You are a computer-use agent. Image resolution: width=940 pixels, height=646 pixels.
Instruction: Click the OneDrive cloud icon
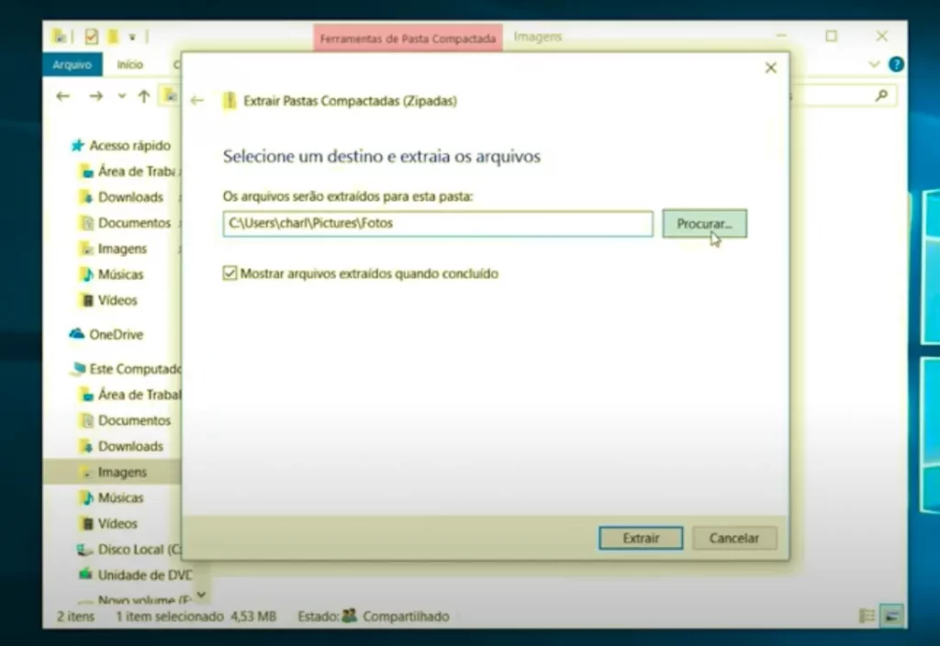(x=77, y=334)
